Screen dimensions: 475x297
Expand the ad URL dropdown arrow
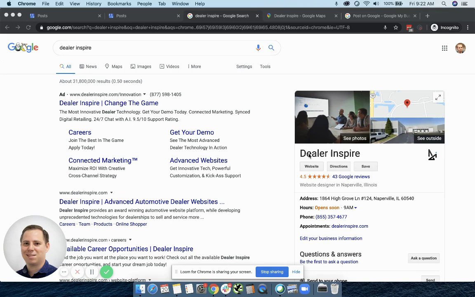144,94
